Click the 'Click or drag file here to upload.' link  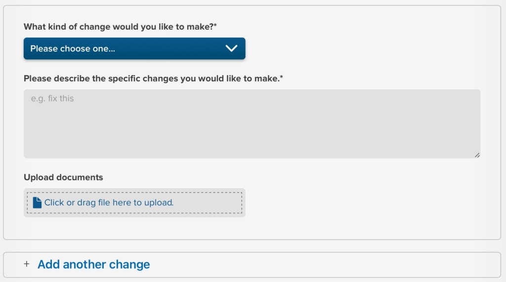109,202
